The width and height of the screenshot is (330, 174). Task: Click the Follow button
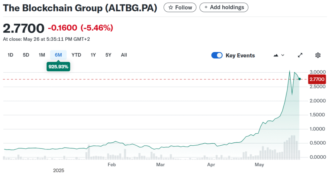[180, 7]
